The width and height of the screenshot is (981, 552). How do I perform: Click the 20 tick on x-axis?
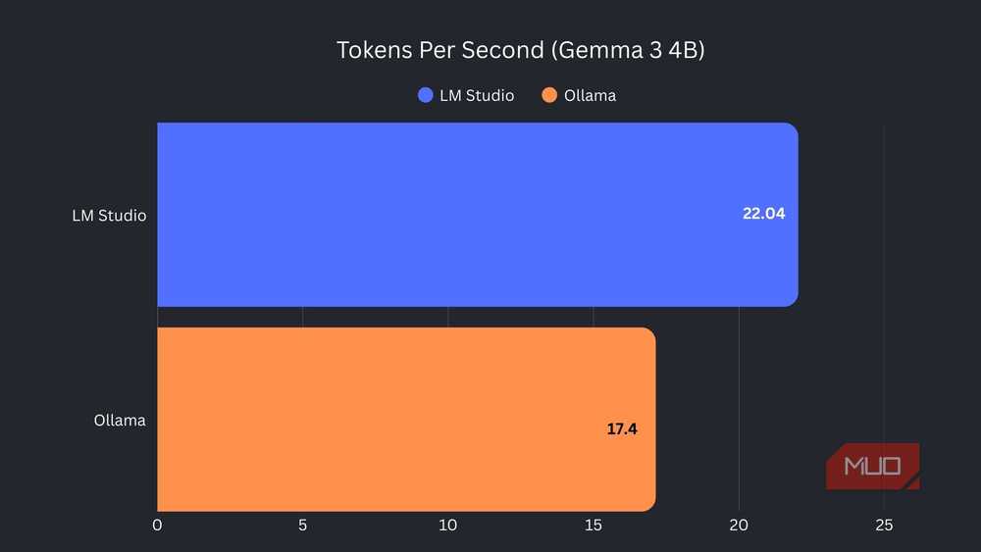[739, 526]
